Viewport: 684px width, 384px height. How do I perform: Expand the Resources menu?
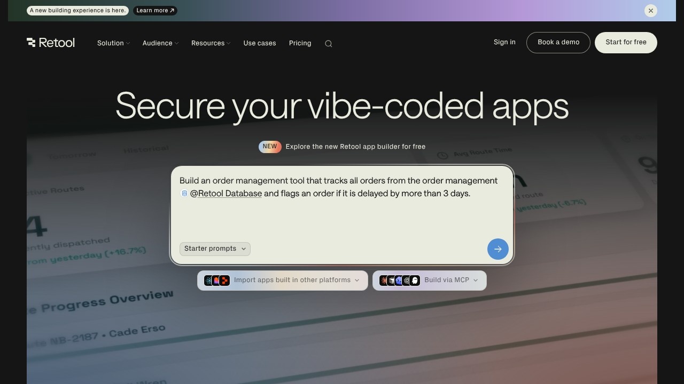211,43
